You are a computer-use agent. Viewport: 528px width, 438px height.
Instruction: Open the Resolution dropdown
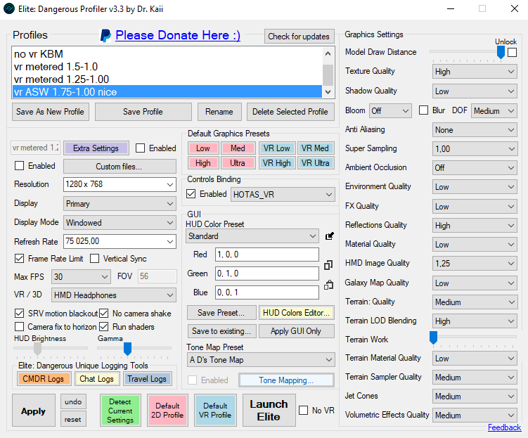[x=120, y=184]
